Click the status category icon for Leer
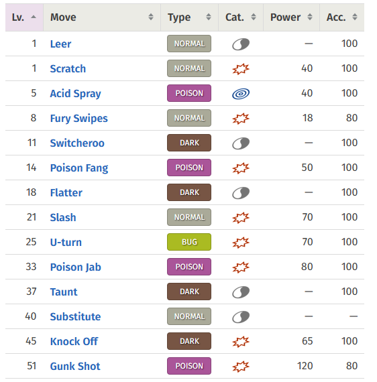 241,44
